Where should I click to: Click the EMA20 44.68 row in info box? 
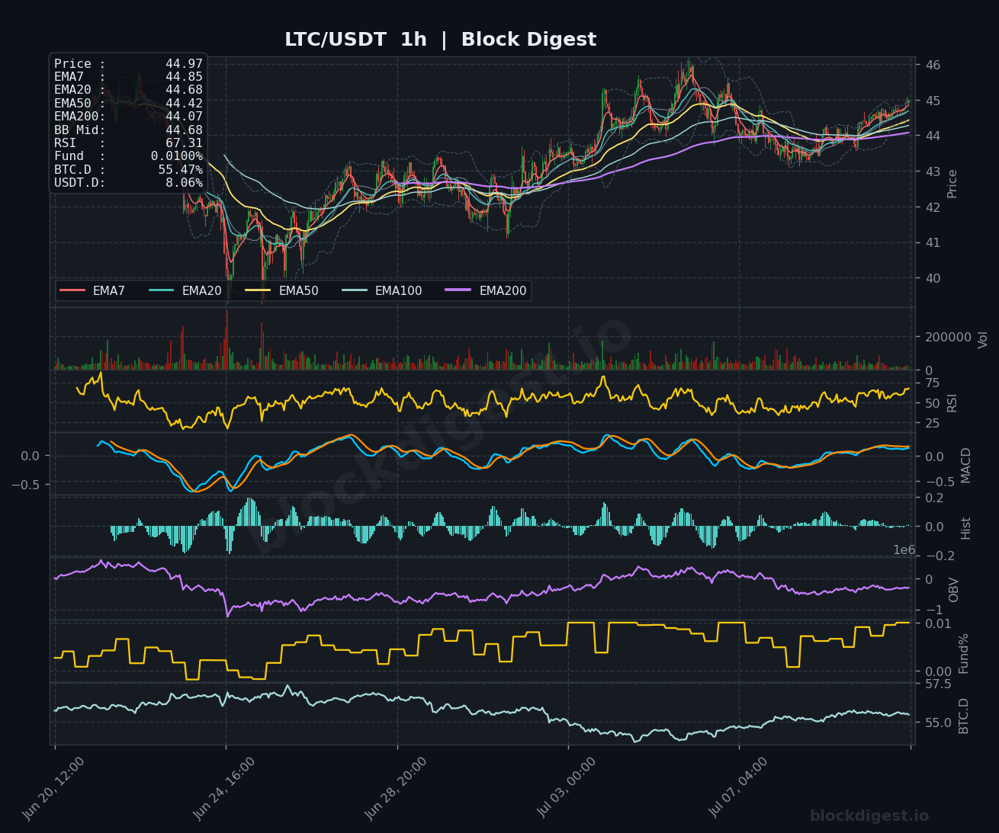(128, 90)
